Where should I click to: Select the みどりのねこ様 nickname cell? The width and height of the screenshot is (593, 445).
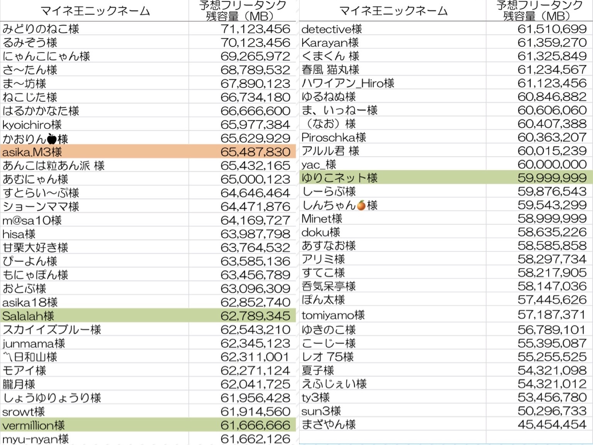click(x=41, y=29)
